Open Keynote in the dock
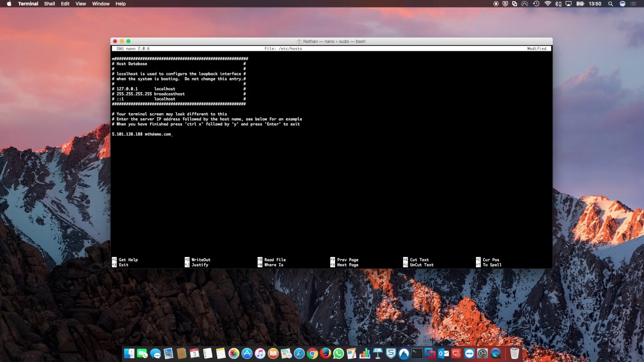644x362 pixels. [377, 353]
